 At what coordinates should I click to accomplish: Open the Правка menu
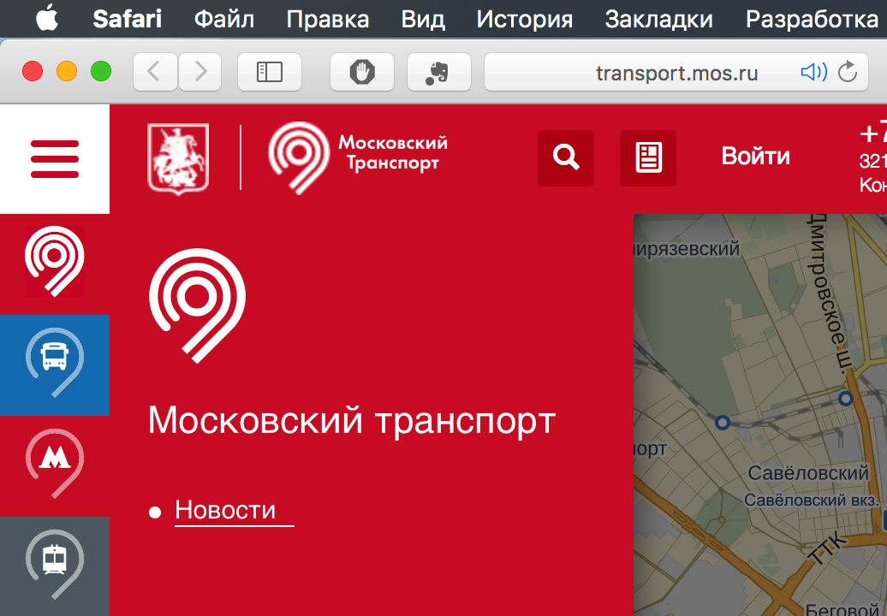[328, 19]
